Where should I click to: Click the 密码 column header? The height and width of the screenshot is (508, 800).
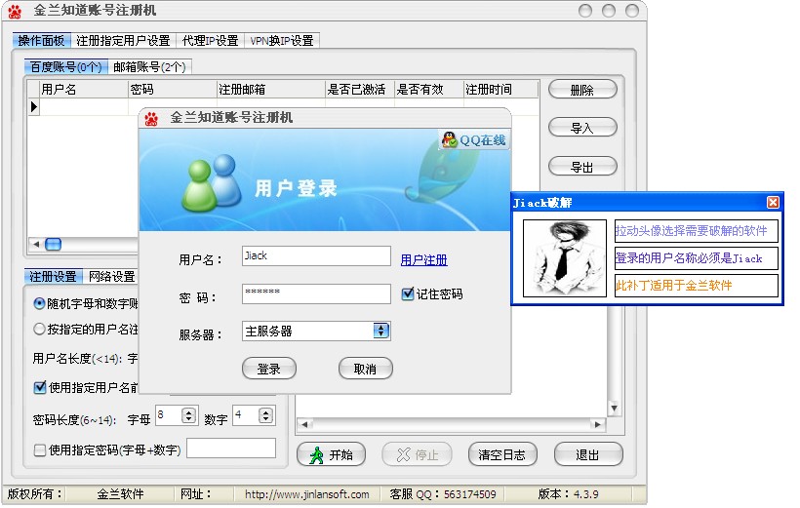click(173, 90)
